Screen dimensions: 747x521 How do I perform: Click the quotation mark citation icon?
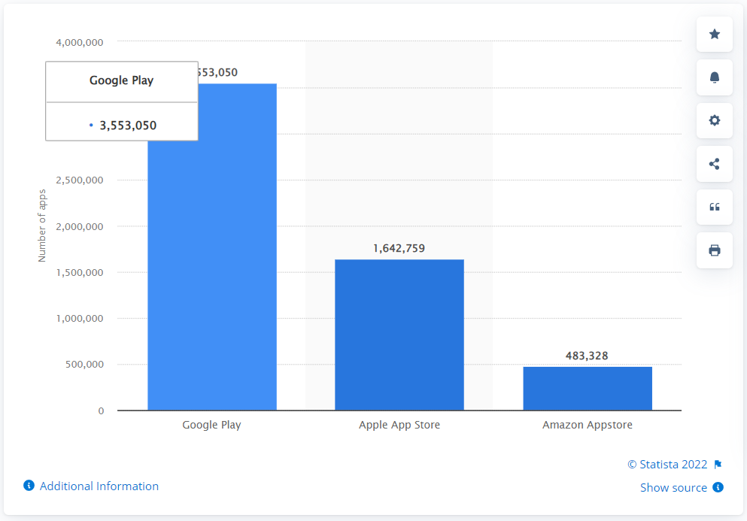[x=714, y=207]
